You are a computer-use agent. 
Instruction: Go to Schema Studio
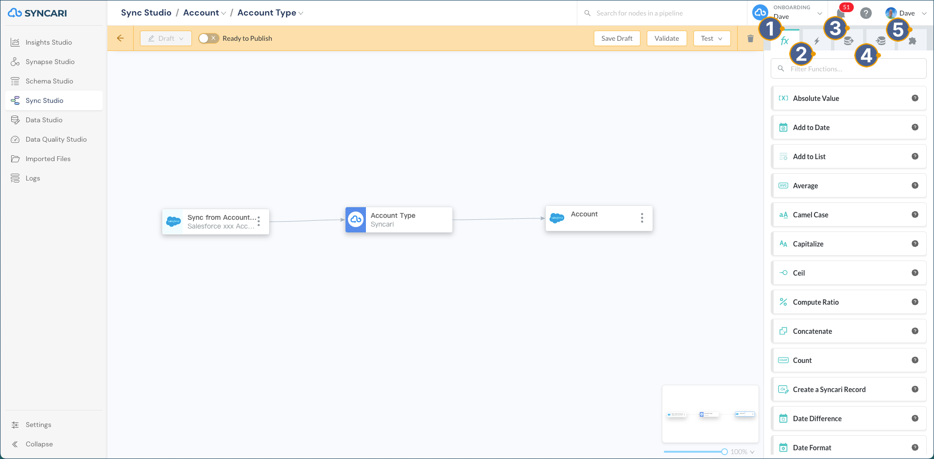click(53, 81)
